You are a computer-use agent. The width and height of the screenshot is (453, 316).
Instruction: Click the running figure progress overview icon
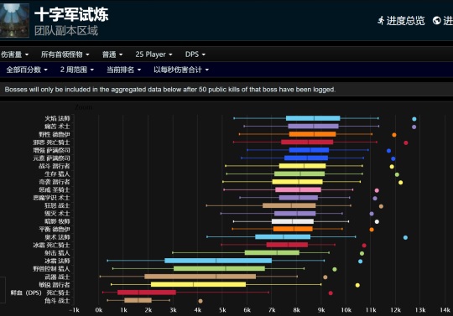point(381,20)
